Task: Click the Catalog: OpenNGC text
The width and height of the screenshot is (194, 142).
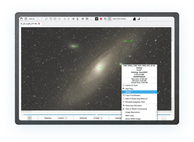Action: point(139,72)
